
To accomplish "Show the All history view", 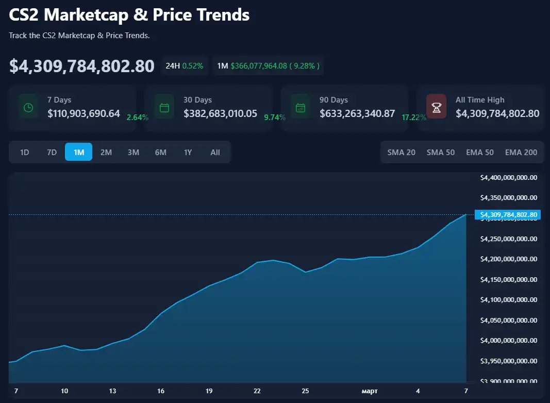I will point(215,152).
